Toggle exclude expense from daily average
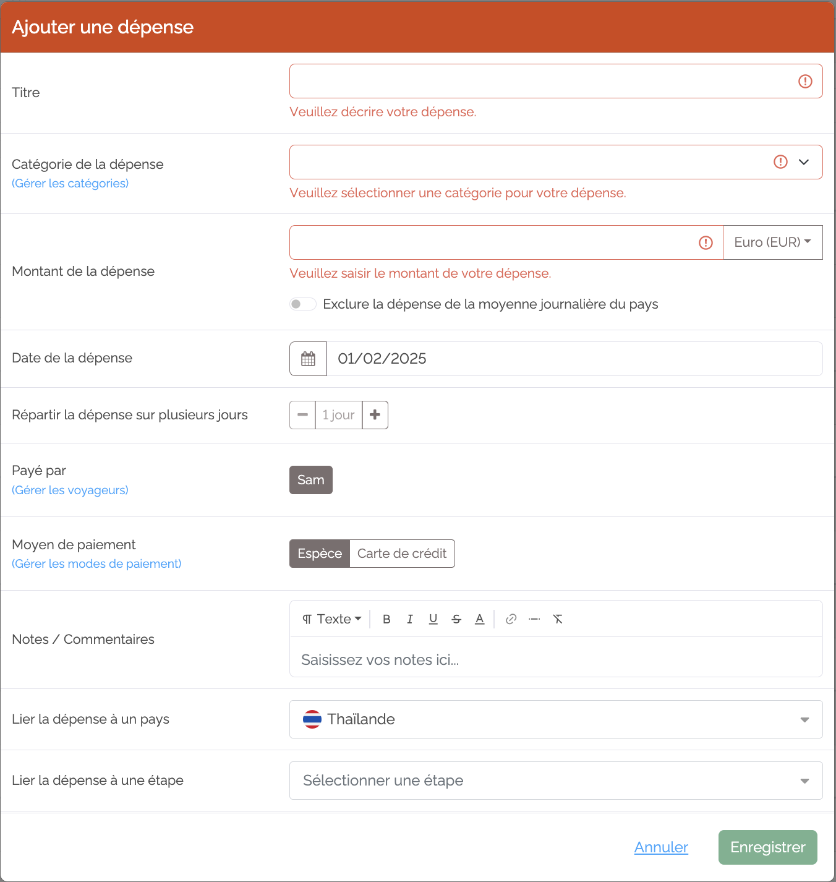Screen dimensions: 836x882 pyautogui.click(x=303, y=304)
